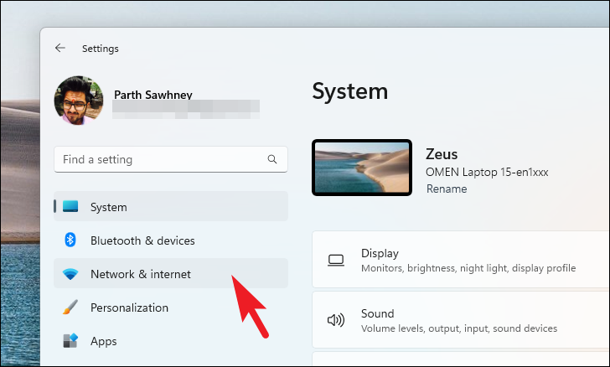610x367 pixels.
Task: Click the Zeus device name
Action: 442,154
